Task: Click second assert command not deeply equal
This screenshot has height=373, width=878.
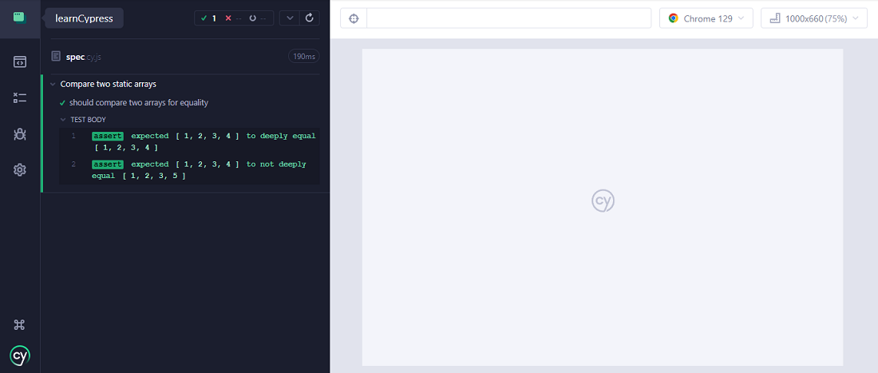Action: click(190, 170)
